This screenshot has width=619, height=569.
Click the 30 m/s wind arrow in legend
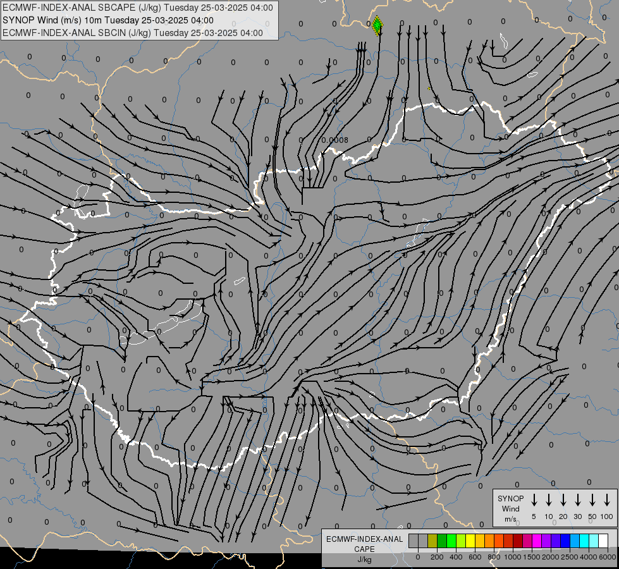pos(577,500)
